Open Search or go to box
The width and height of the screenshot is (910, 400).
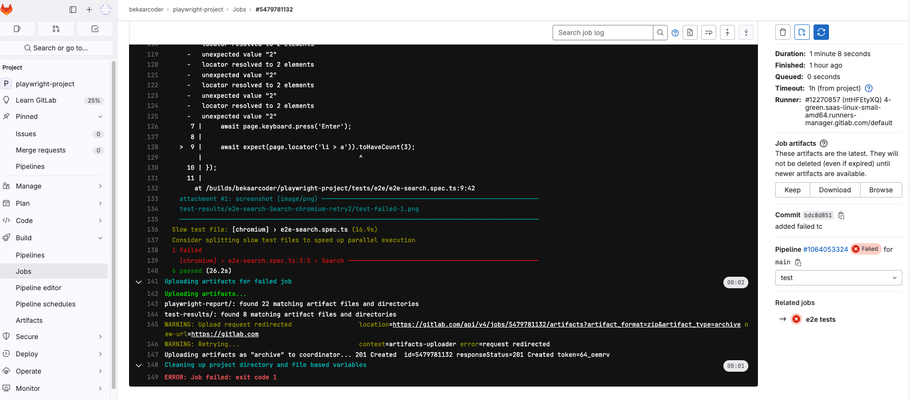click(57, 48)
